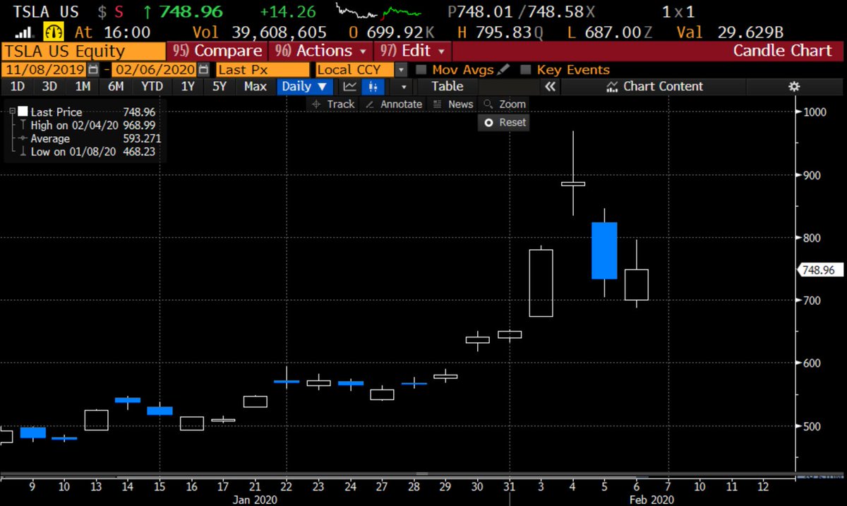Open the chart type dropdown arrow

[404, 86]
